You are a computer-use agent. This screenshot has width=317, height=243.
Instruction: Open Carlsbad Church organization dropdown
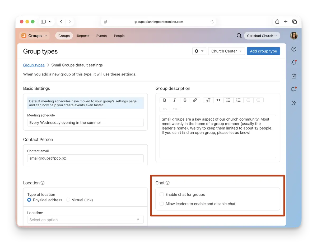[x=262, y=36]
